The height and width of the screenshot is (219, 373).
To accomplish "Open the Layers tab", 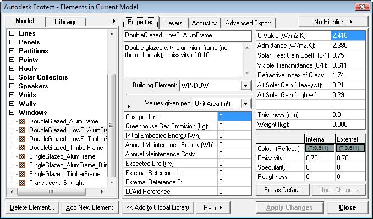I will click(173, 23).
